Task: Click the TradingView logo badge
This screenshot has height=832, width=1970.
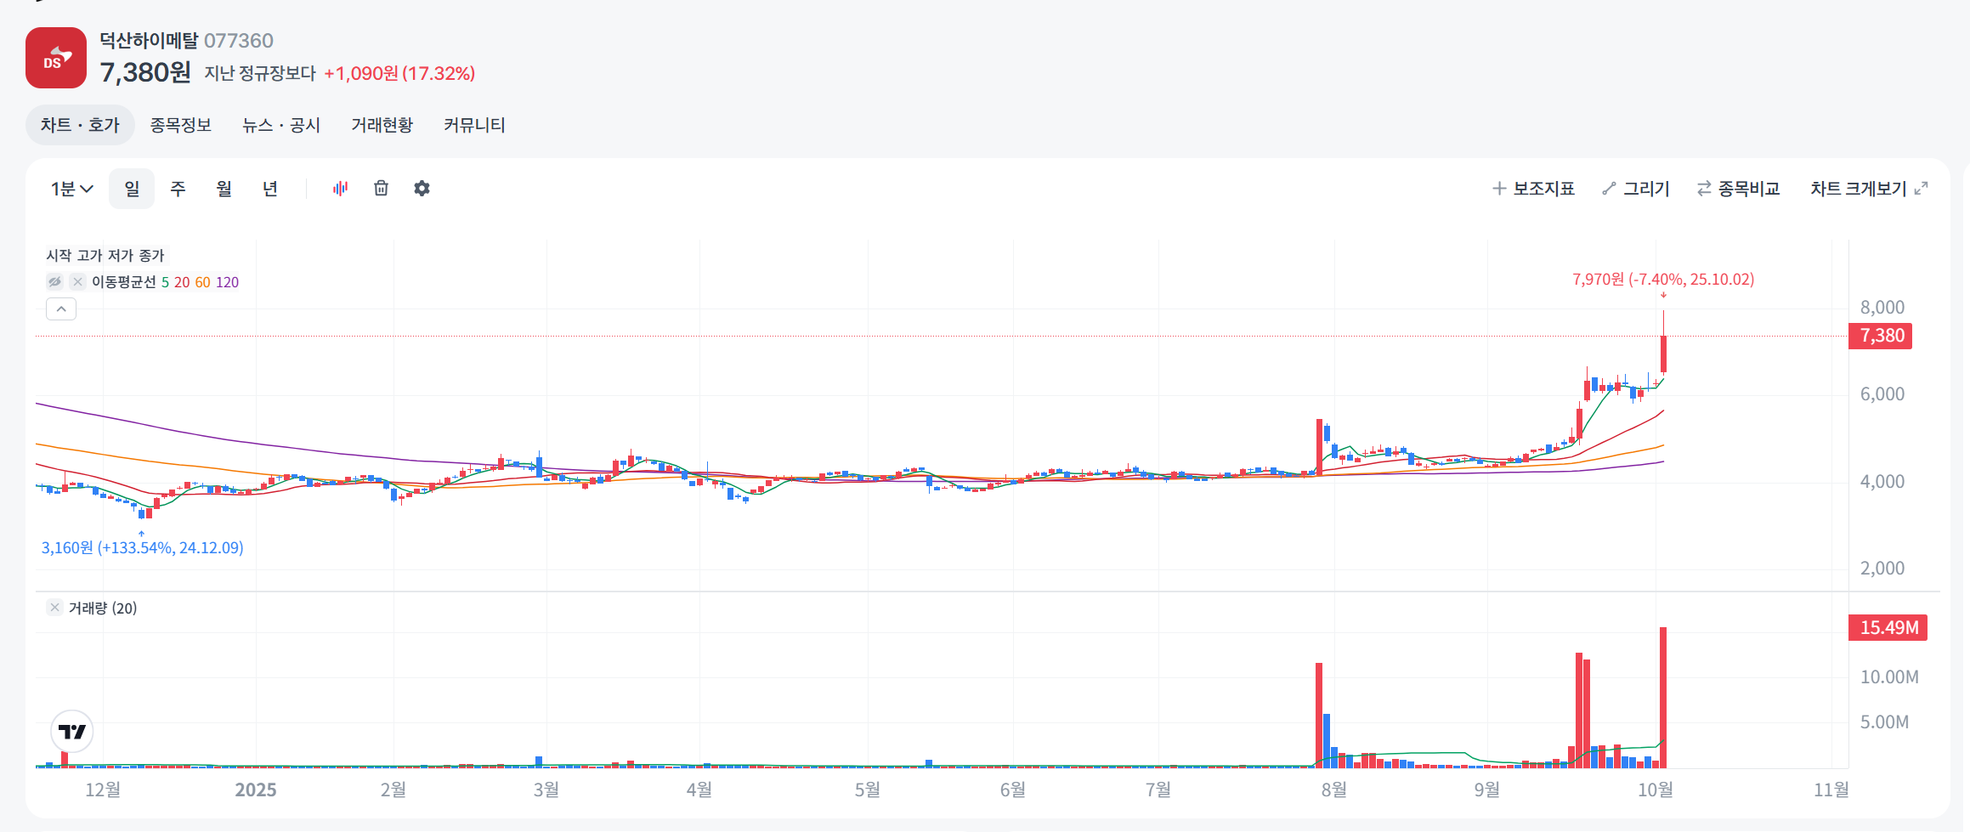Action: coord(72,732)
